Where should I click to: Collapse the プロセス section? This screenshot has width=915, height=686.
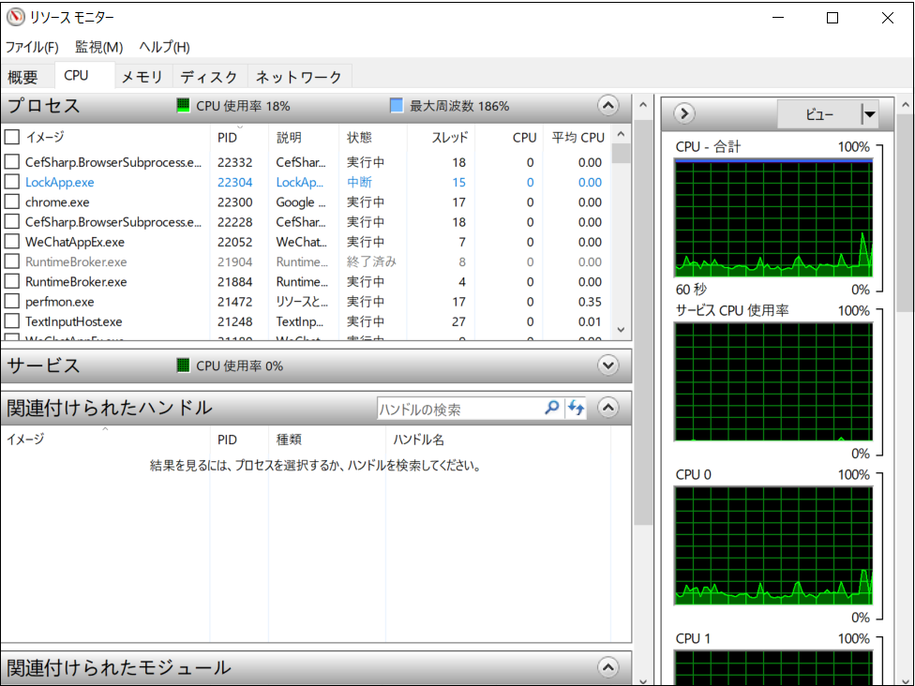point(608,106)
